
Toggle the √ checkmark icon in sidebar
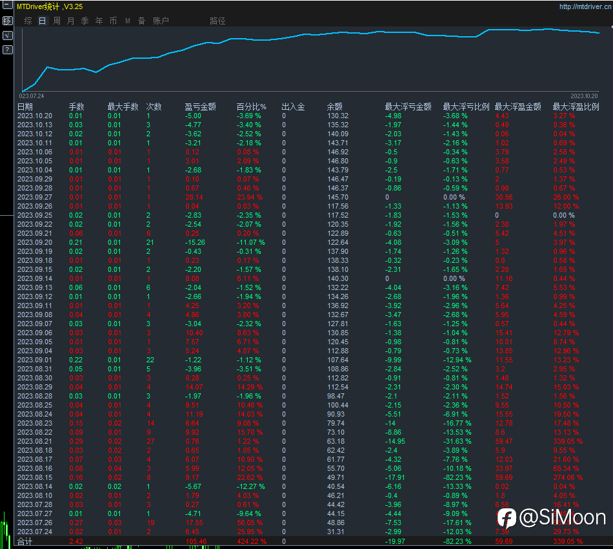click(8, 36)
